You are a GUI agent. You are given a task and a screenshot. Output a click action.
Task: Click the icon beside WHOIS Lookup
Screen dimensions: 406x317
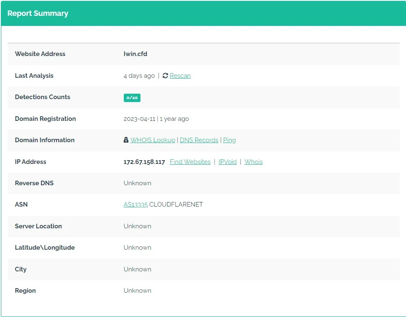tap(126, 140)
